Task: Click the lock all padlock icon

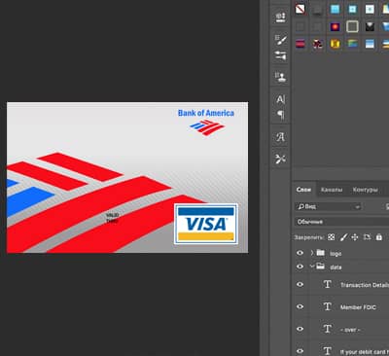Action: [x=379, y=237]
